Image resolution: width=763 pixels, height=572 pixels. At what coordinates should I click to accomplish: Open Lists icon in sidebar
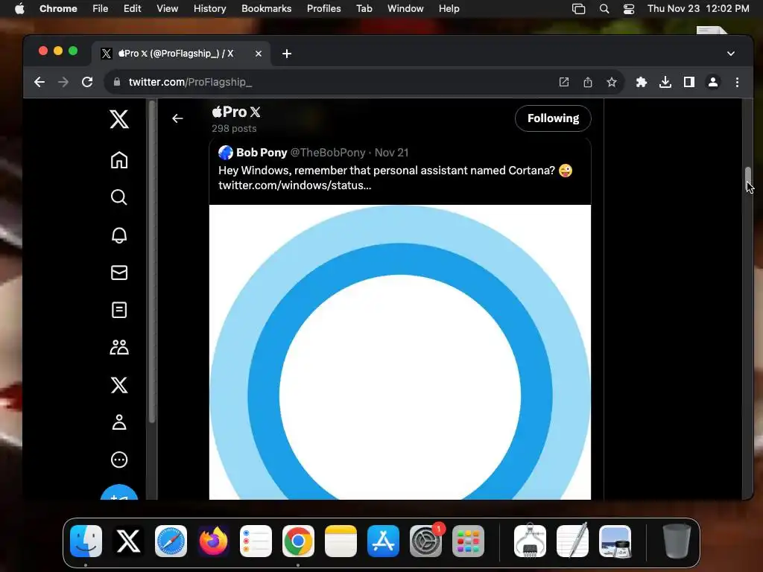119,310
